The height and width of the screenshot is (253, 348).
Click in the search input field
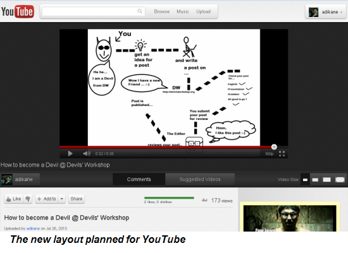point(90,11)
